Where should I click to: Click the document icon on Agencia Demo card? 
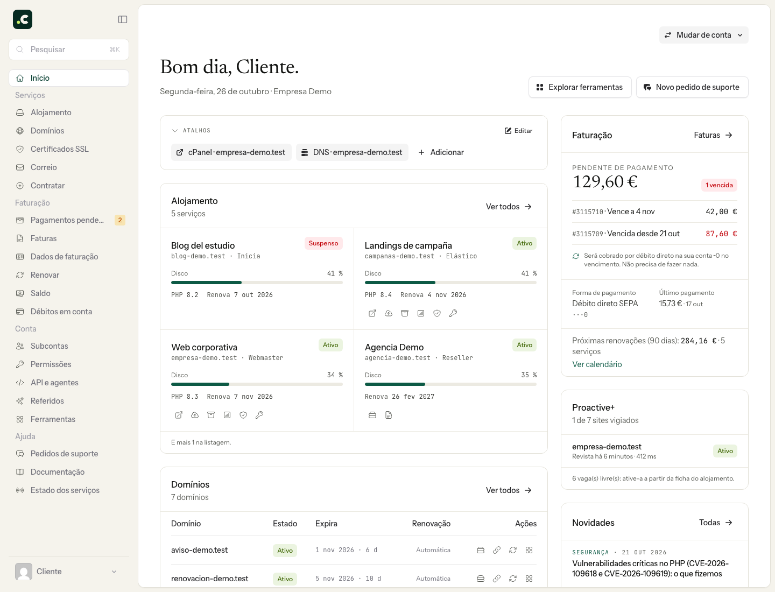tap(389, 415)
